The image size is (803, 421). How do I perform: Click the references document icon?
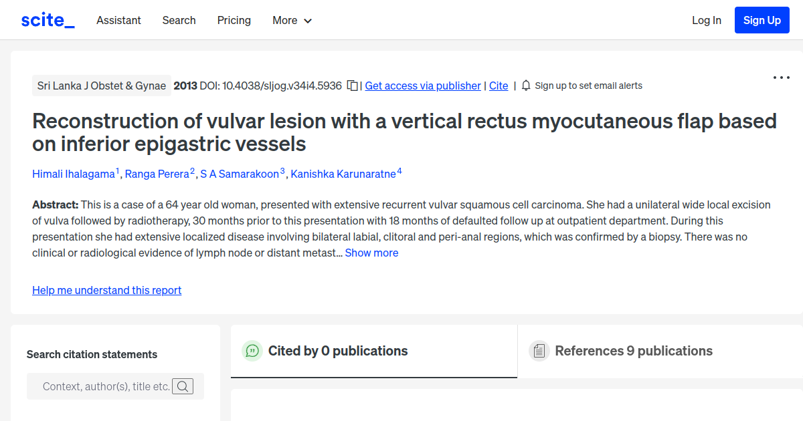(x=539, y=351)
